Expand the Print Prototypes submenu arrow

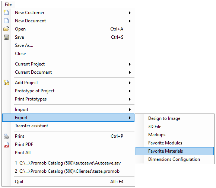[130, 99]
